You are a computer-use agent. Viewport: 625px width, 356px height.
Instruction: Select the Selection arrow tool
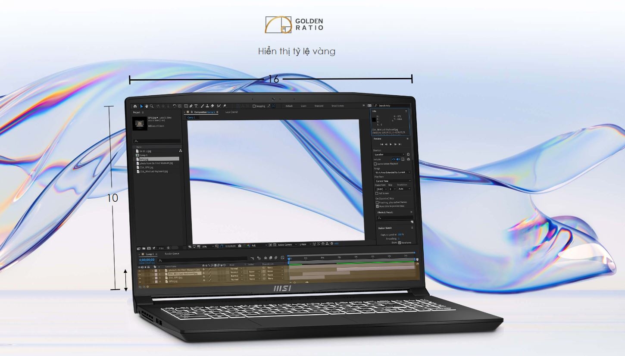point(141,106)
